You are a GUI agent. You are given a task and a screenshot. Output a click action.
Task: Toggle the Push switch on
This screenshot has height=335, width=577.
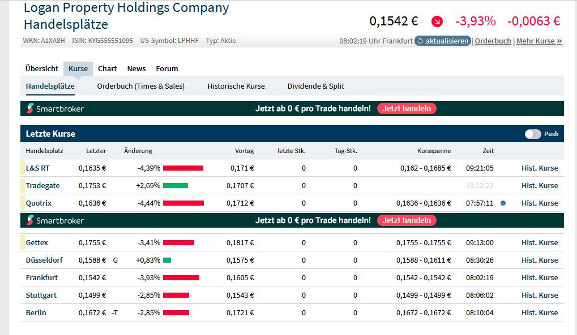pyautogui.click(x=533, y=134)
